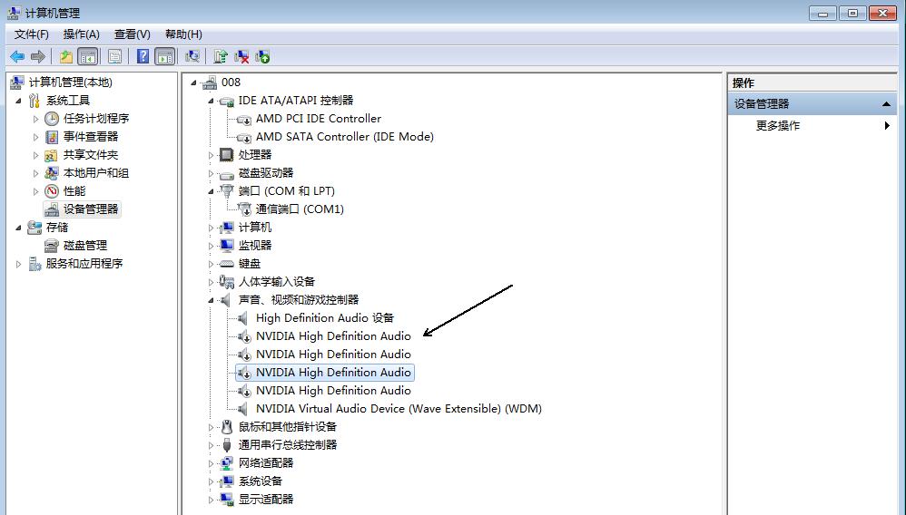Viewport: 906px width, 515px height.
Task: Click the 服务和应用程序 icon
Action: pyautogui.click(x=34, y=264)
